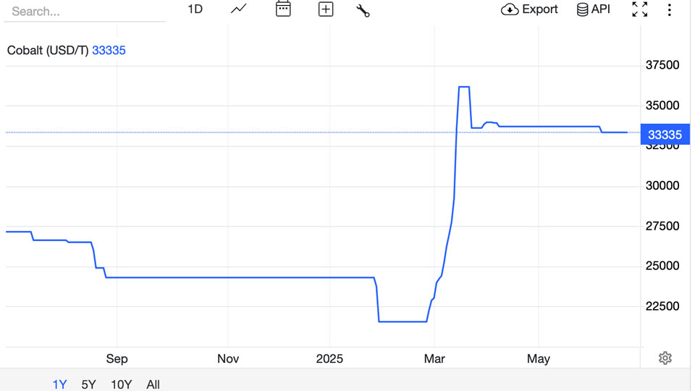Click the Cobalt (USD/T) series label
Image resolution: width=695 pixels, height=391 pixels.
point(48,51)
